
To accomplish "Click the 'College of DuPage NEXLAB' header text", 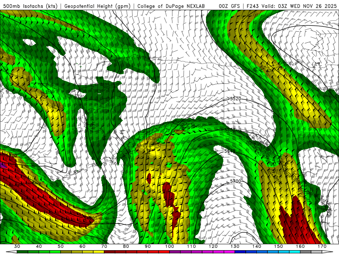I will 171,6.
